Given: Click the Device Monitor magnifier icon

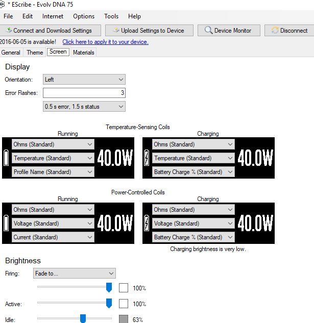Looking at the screenshot, I should pos(208,31).
